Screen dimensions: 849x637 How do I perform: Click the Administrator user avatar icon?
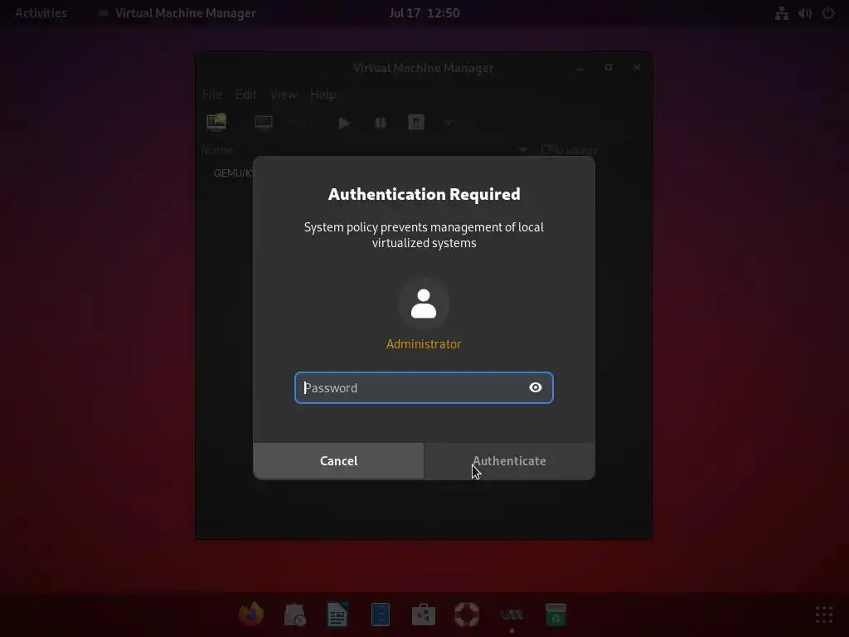(424, 304)
